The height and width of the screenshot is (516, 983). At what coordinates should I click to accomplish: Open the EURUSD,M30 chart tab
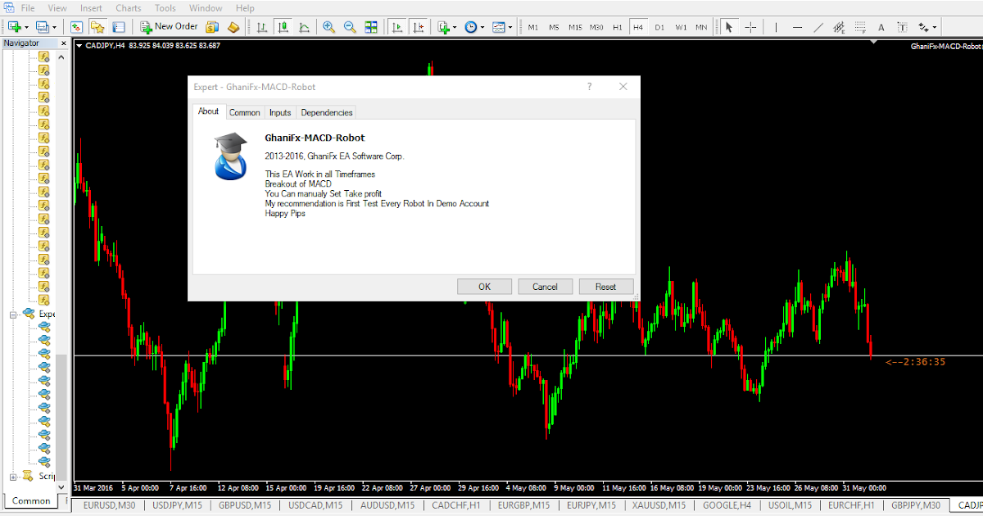[x=110, y=505]
